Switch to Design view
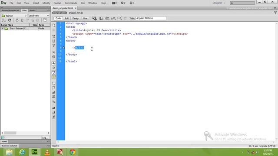The height and width of the screenshot is (156, 278). pyautogui.click(x=76, y=18)
